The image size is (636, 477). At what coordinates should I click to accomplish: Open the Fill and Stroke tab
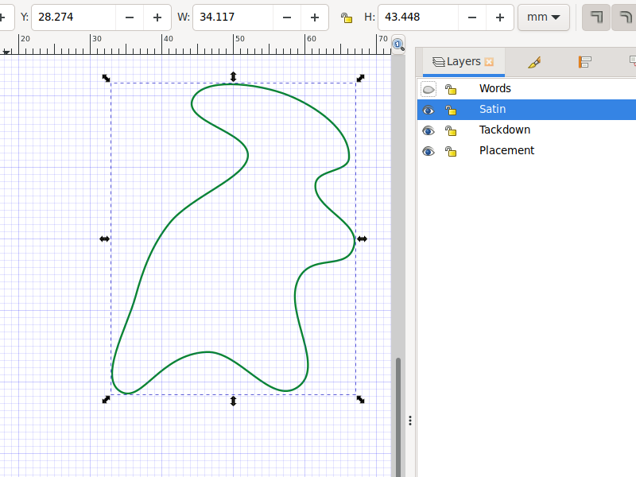click(534, 62)
